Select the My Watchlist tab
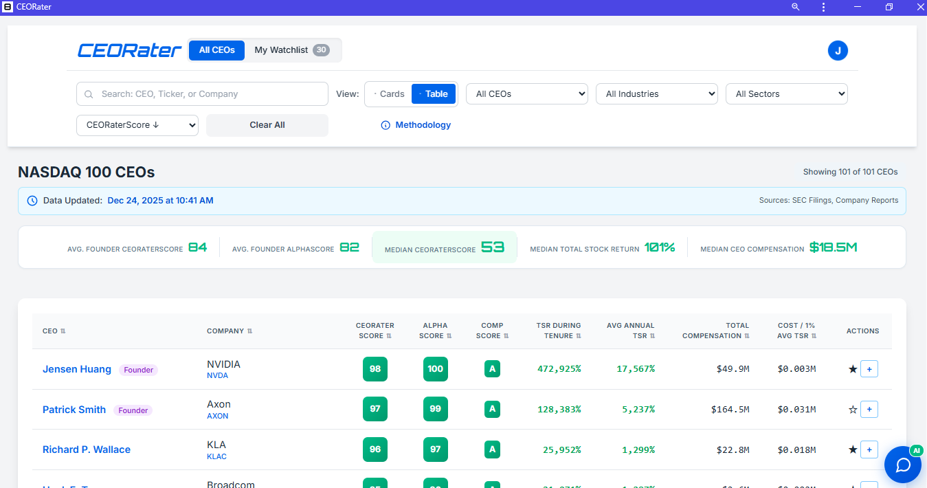The image size is (927, 488). (x=292, y=50)
